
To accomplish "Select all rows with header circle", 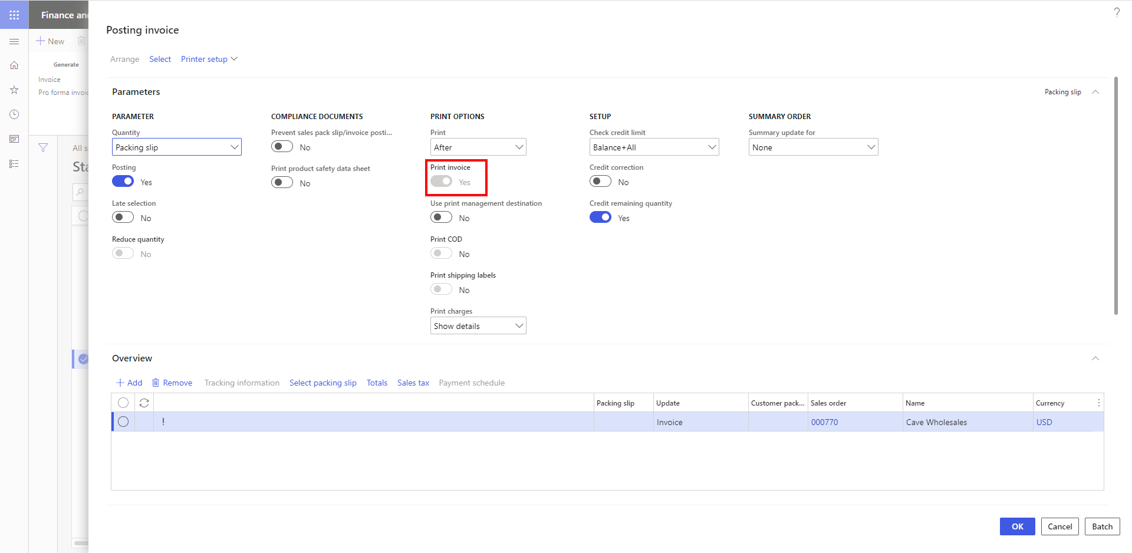I will pyautogui.click(x=123, y=403).
